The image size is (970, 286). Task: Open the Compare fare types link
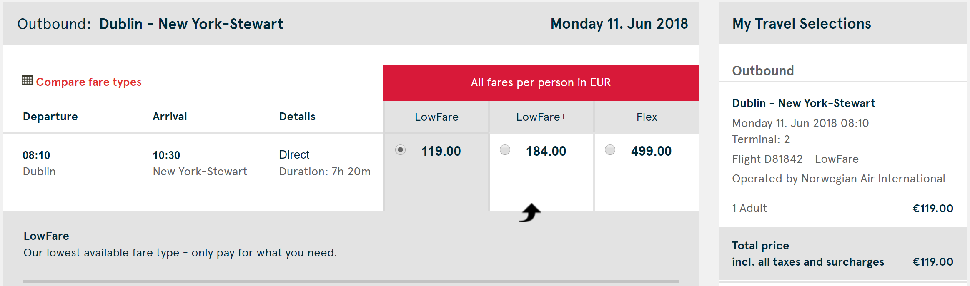(x=88, y=82)
